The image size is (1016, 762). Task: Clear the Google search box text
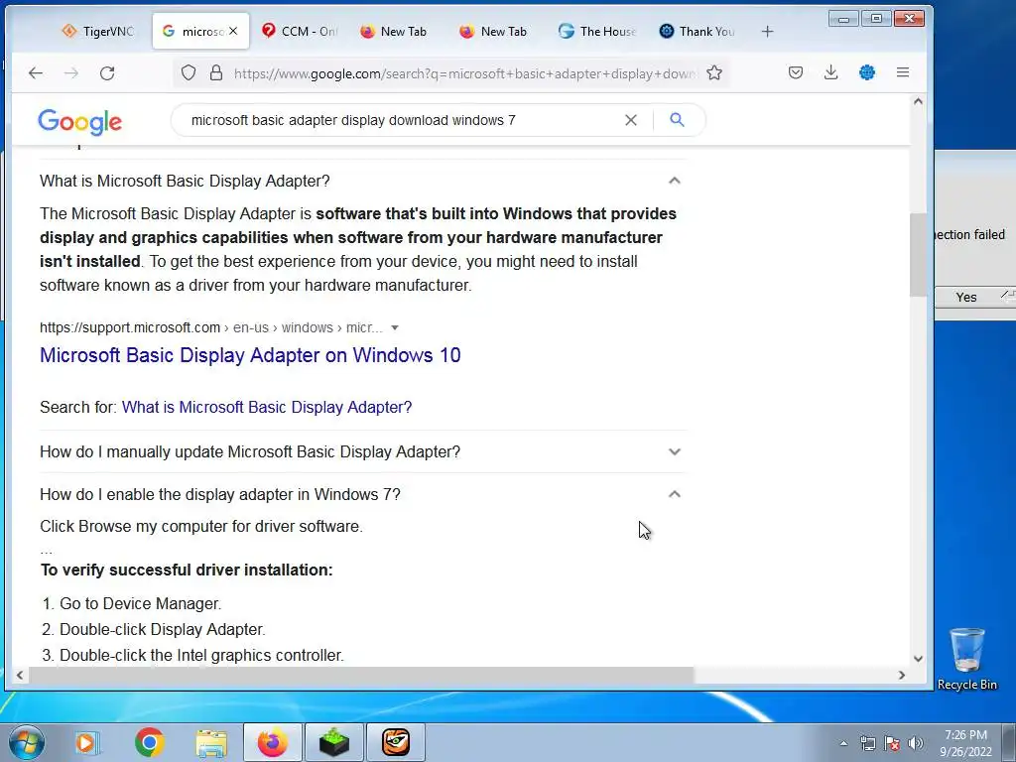(x=630, y=120)
